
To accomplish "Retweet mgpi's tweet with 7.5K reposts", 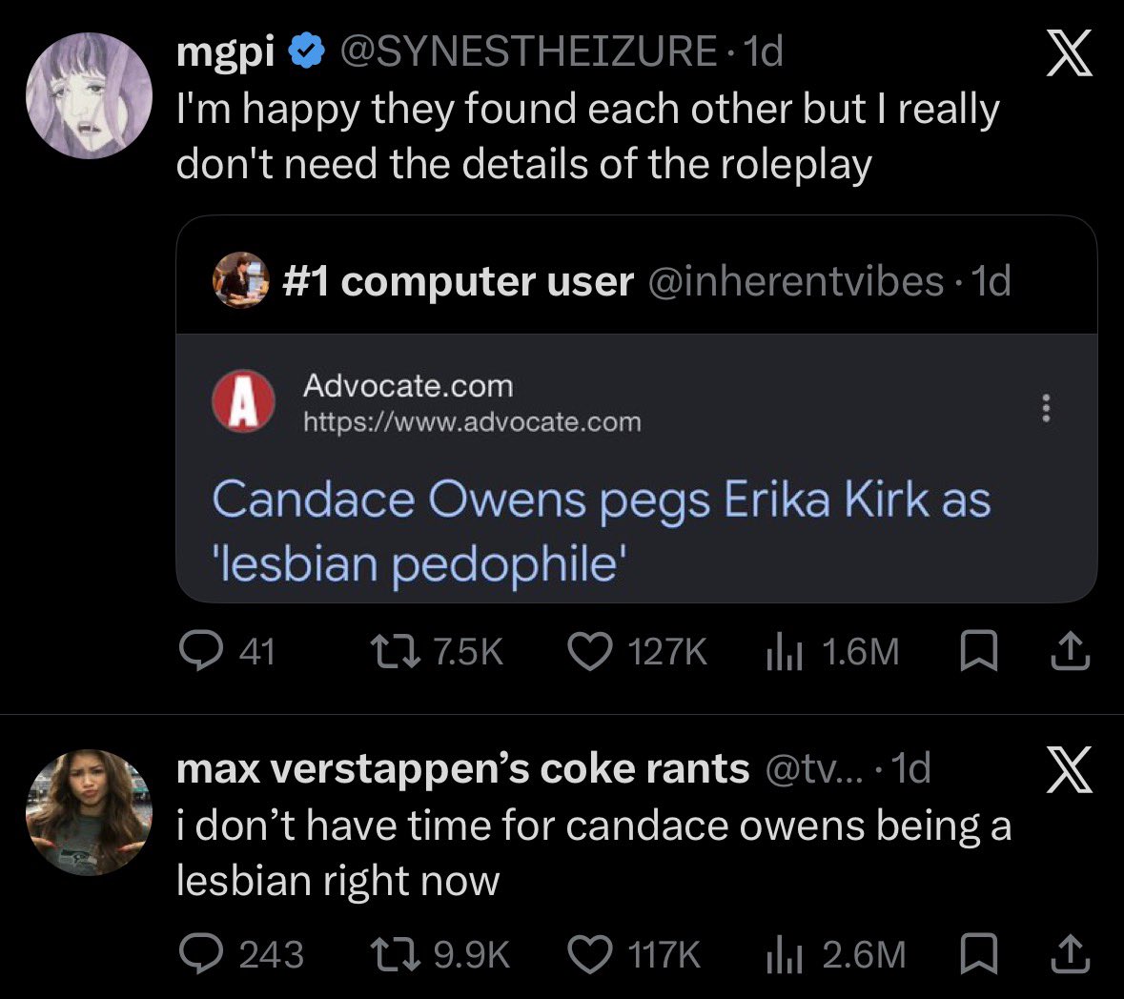I will pos(395,651).
